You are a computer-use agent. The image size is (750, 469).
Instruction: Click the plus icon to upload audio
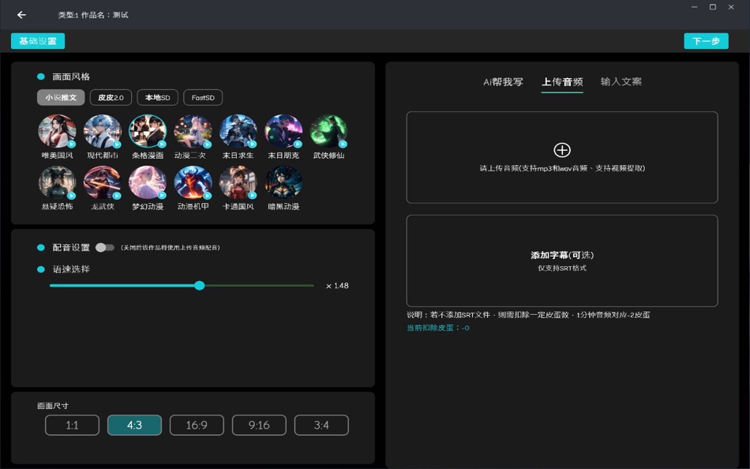coord(561,149)
